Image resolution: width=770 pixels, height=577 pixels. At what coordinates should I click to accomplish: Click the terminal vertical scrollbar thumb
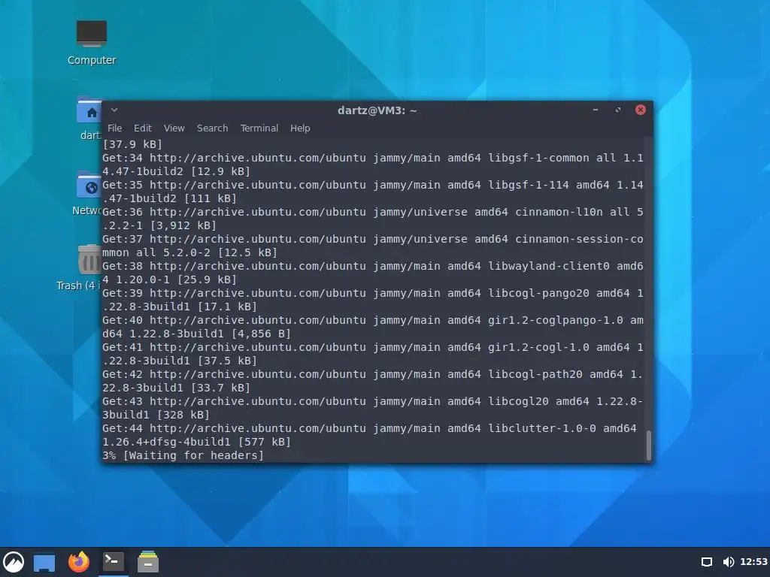click(x=648, y=445)
